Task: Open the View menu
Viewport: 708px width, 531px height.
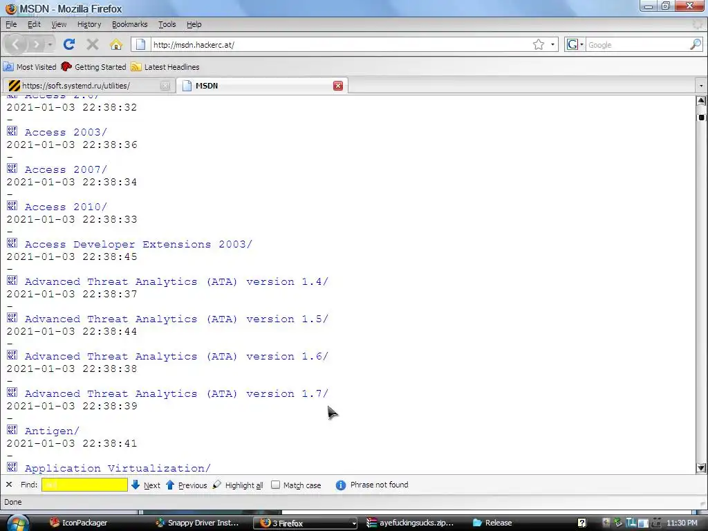Action: pyautogui.click(x=59, y=24)
